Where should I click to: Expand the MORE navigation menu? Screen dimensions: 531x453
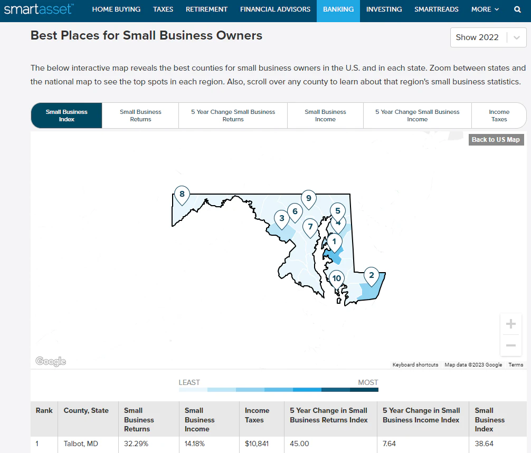click(x=485, y=9)
